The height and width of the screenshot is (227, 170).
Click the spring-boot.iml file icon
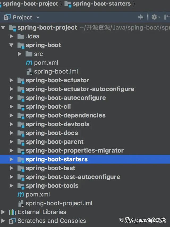pyautogui.click(x=29, y=72)
